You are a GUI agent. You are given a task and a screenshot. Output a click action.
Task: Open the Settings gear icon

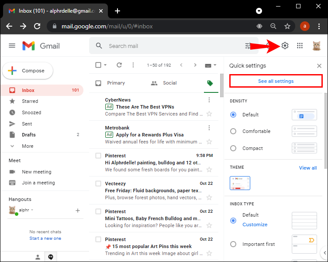[x=285, y=45]
